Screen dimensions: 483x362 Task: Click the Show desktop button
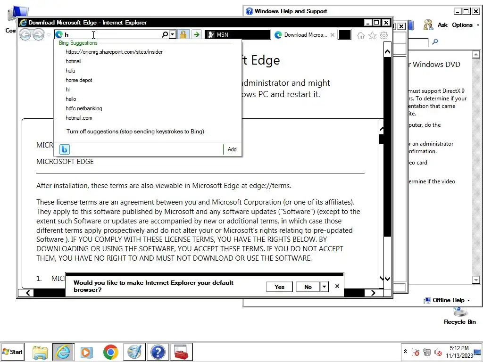[478, 352]
